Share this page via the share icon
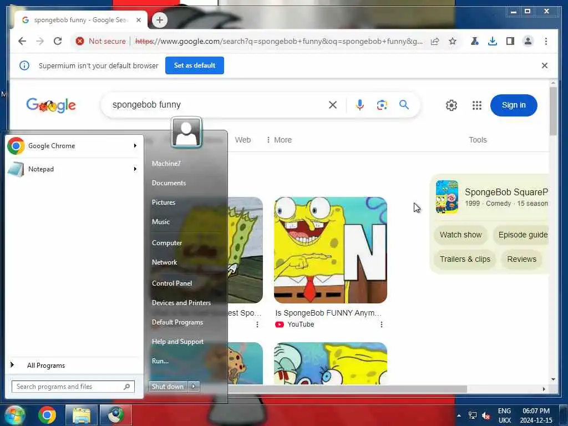The width and height of the screenshot is (568, 426). [435, 41]
